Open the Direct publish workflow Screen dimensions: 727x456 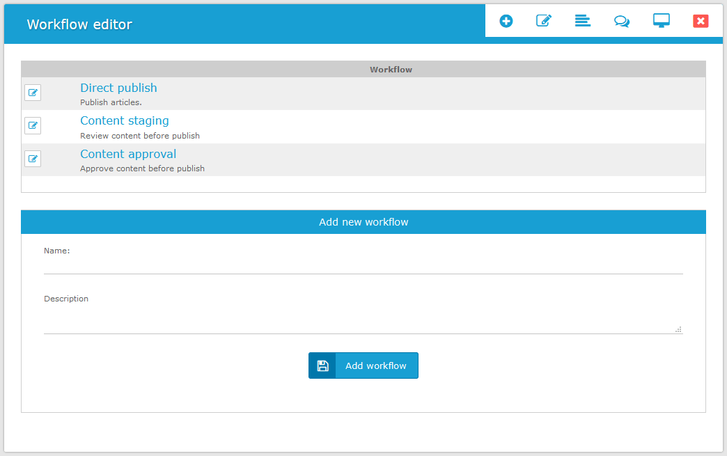118,88
